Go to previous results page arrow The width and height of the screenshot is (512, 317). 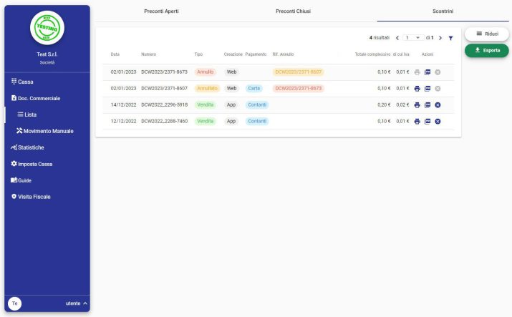(x=397, y=38)
